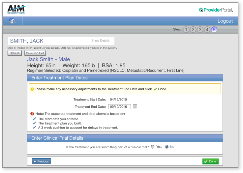
Task: Click 'The start date you entered' line
Action: click(59, 119)
